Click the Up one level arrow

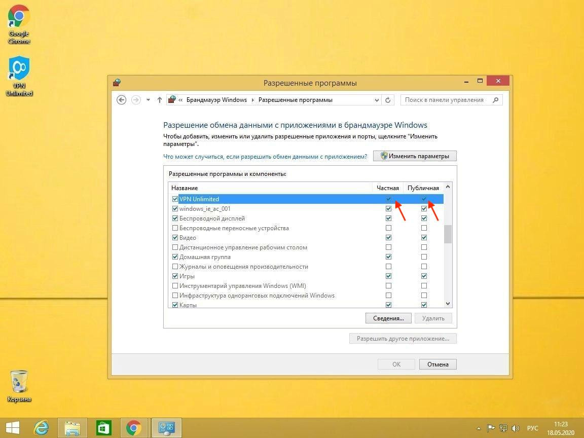(160, 100)
